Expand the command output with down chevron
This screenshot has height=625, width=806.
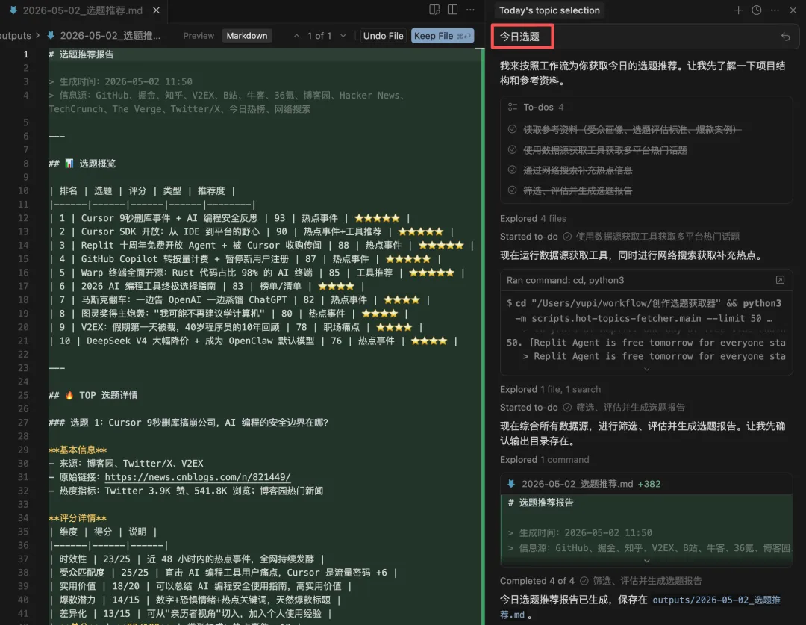coord(646,370)
